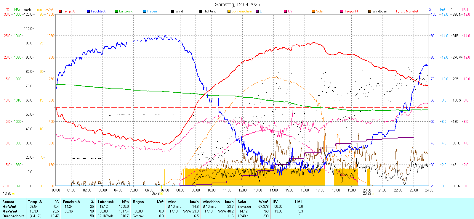Click the 12:00 time axis label
Viewport: 474px width, 219px height.
pos(242,190)
